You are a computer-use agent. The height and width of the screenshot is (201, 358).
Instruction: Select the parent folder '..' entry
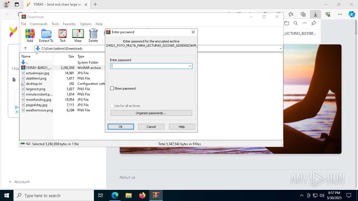tap(25, 62)
